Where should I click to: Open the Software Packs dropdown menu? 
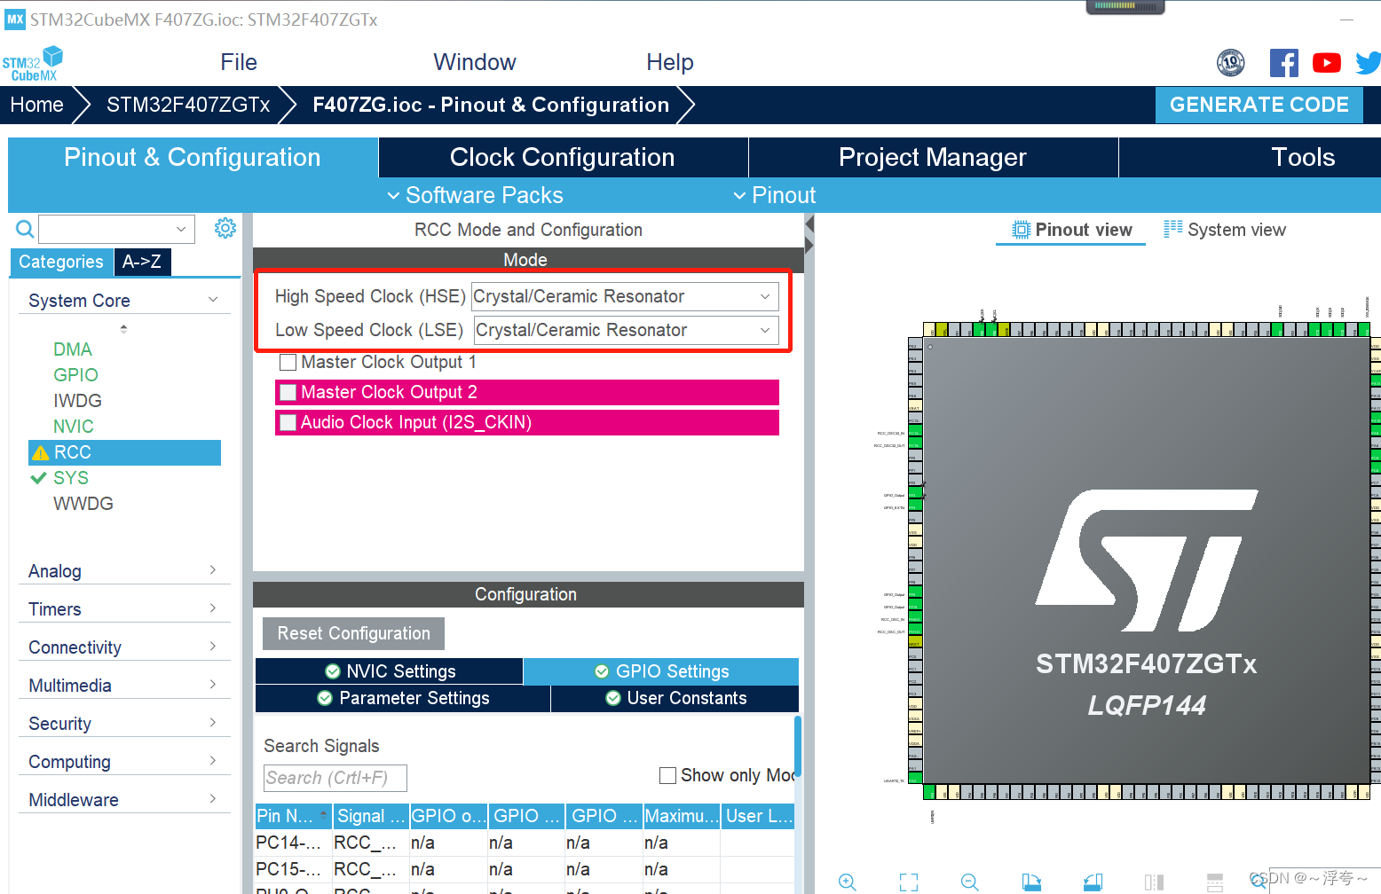pos(475,195)
